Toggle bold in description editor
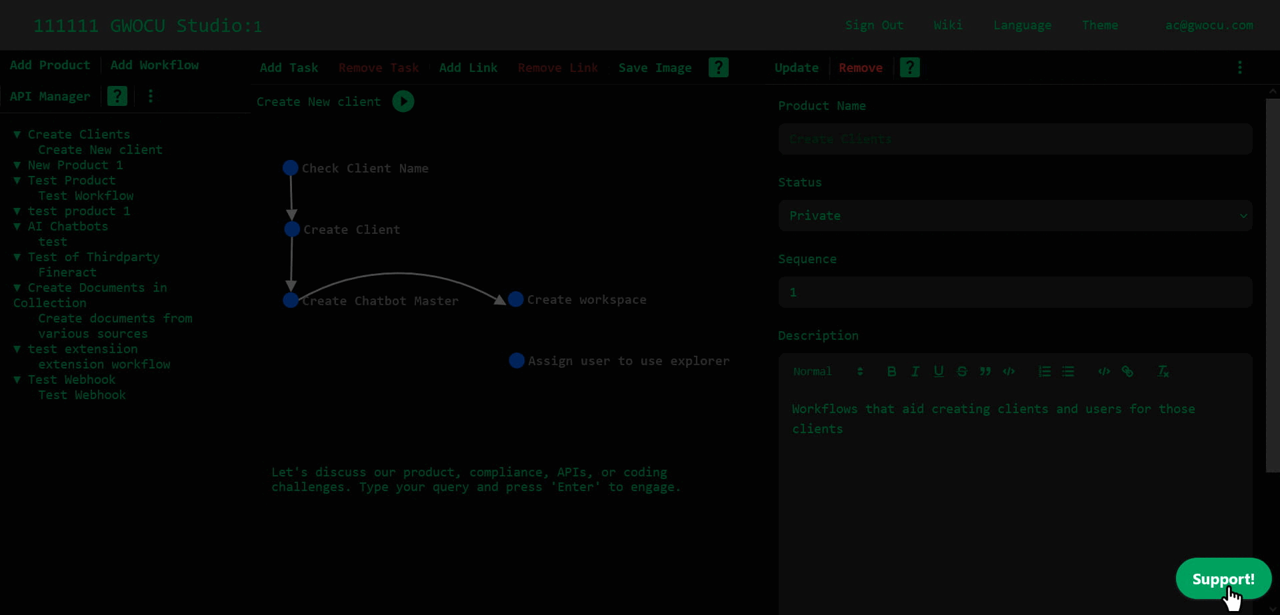 pos(891,371)
